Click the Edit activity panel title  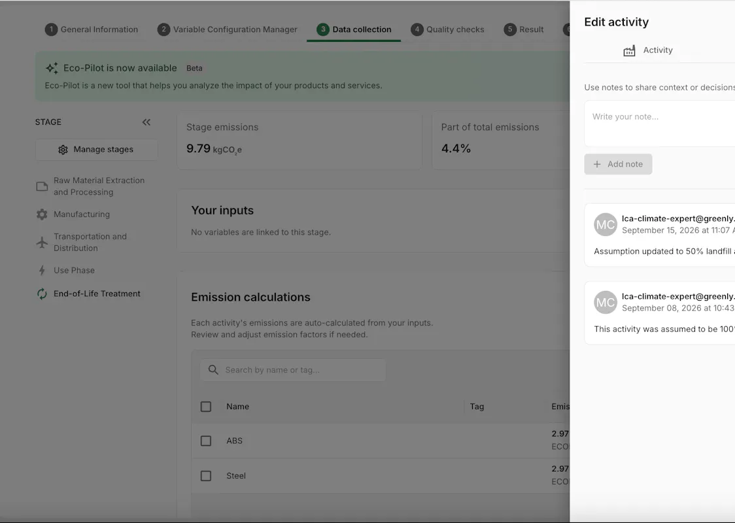tap(617, 22)
